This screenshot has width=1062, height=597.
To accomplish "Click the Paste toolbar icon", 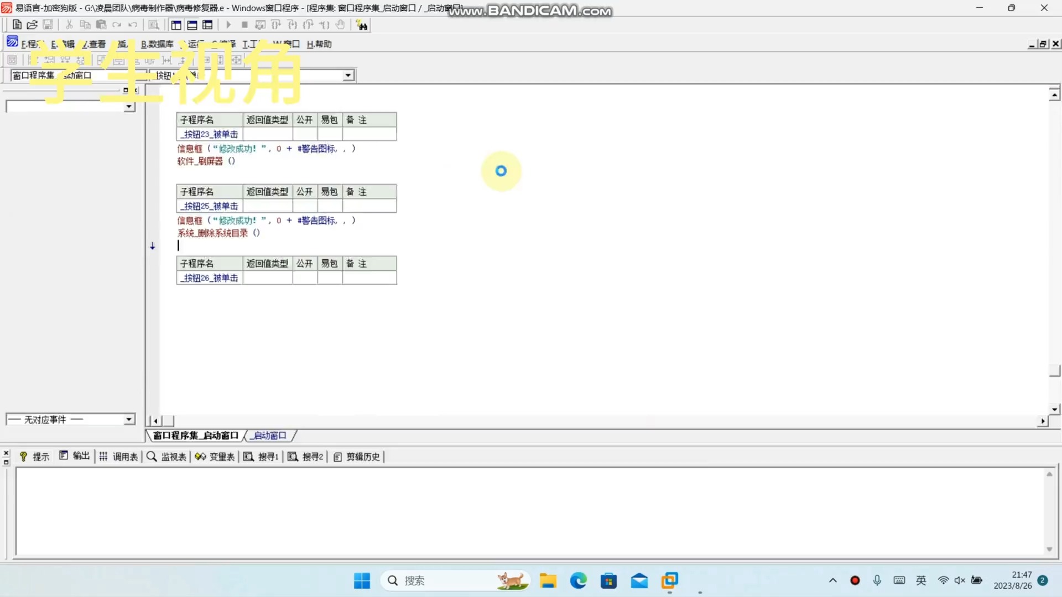I will [101, 25].
